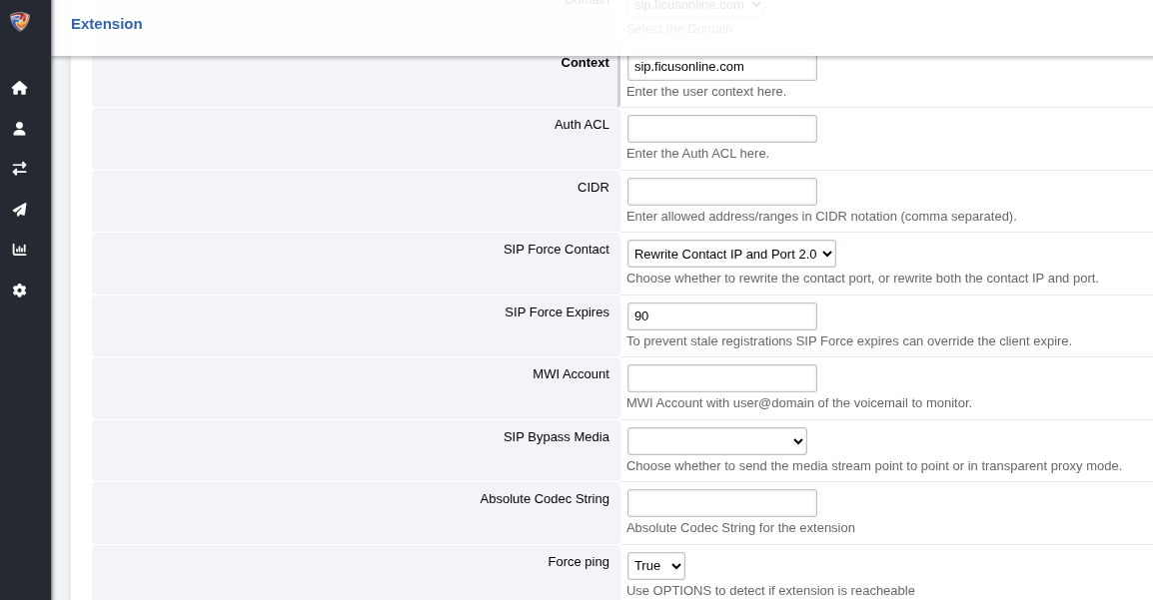Open the Status chart icon

[x=19, y=250]
